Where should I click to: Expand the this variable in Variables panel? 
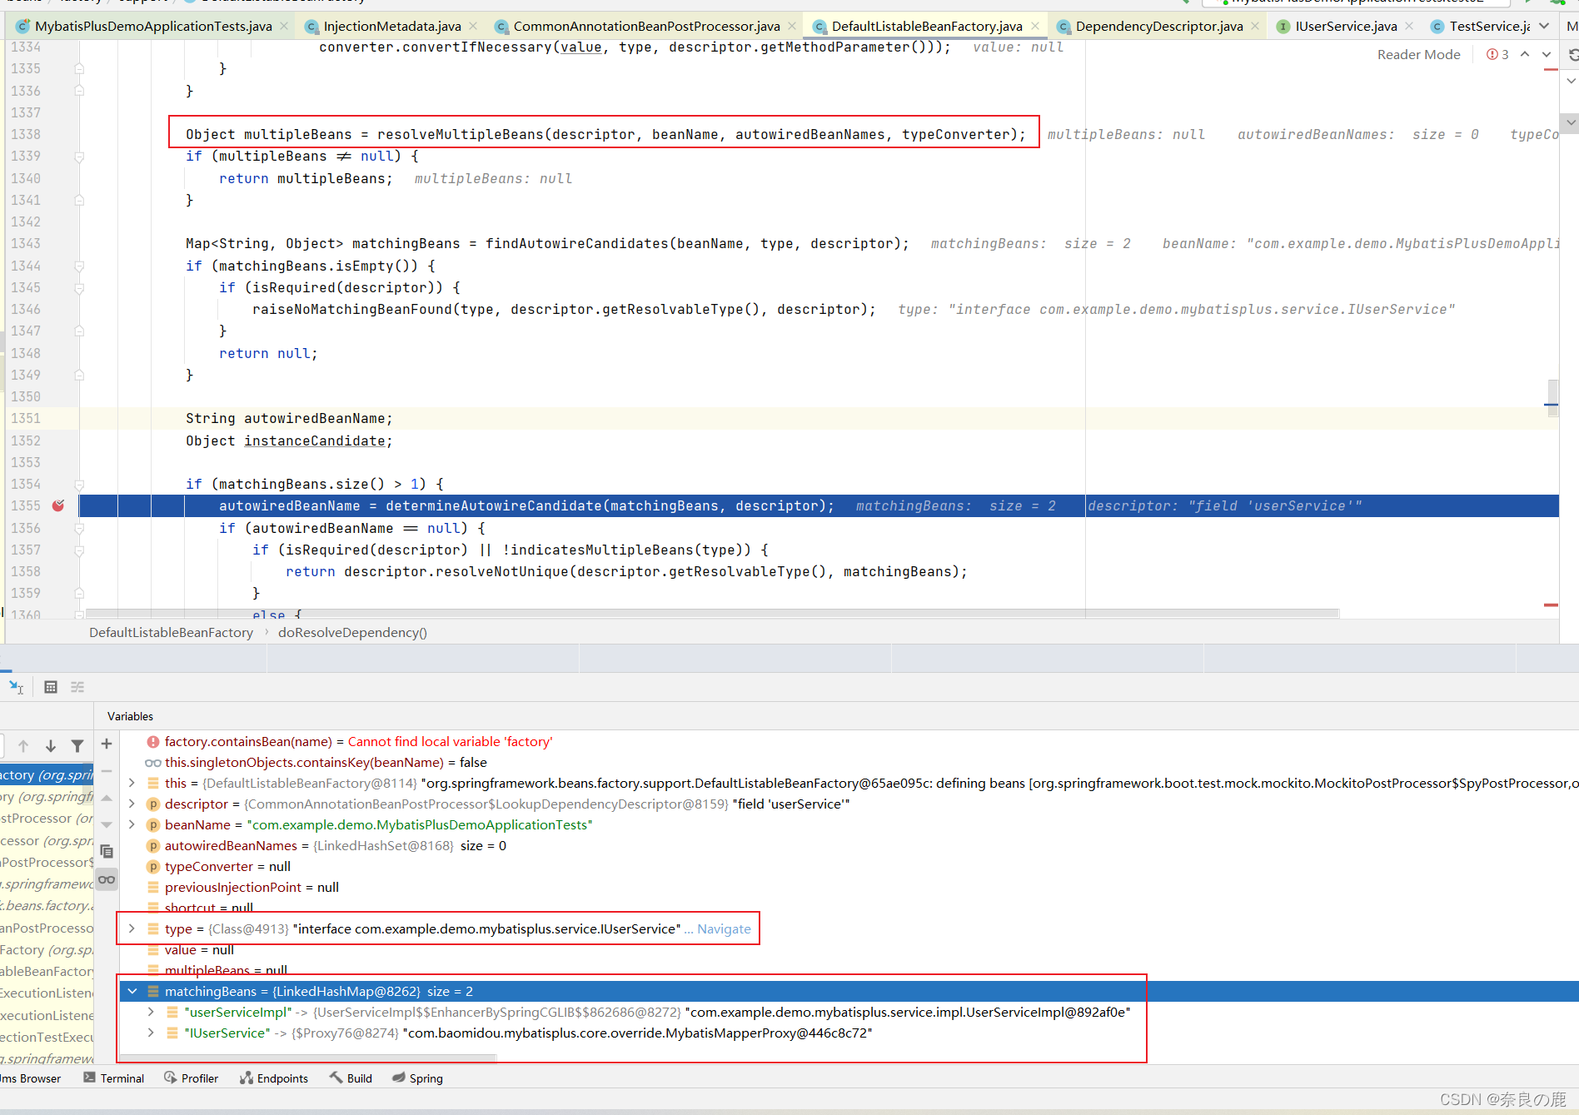(x=132, y=783)
